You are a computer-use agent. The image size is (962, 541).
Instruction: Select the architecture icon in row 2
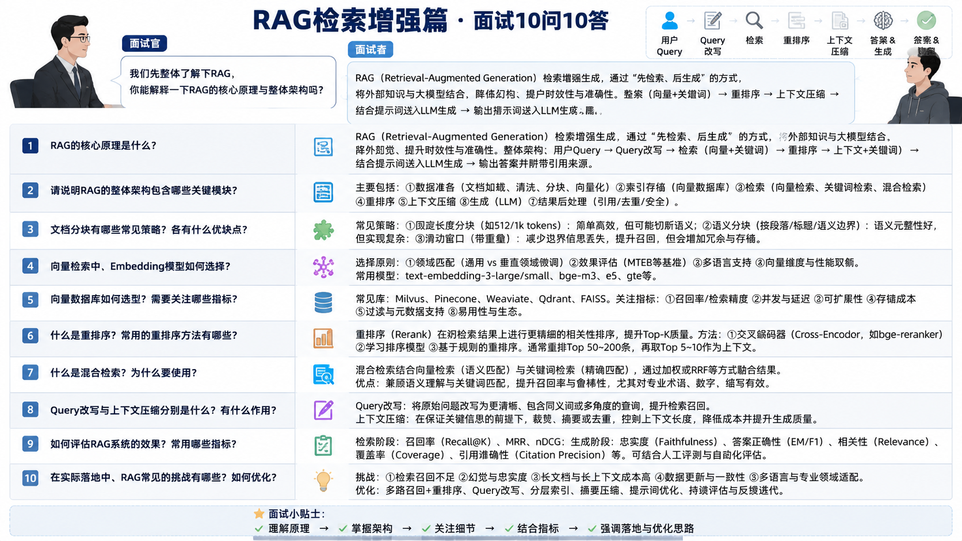(x=323, y=192)
